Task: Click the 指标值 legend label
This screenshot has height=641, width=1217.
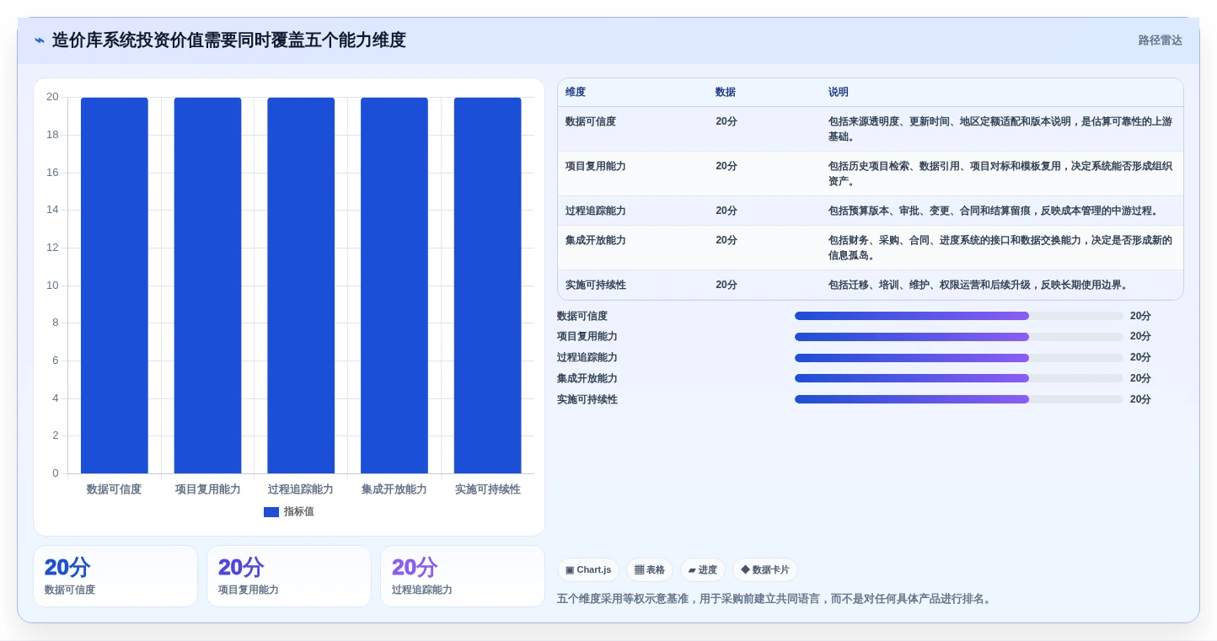Action: (298, 512)
